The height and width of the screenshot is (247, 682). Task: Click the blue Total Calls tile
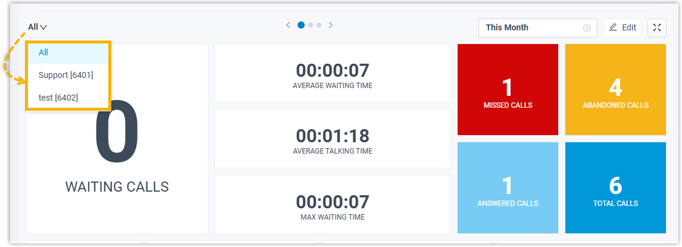pos(615,187)
